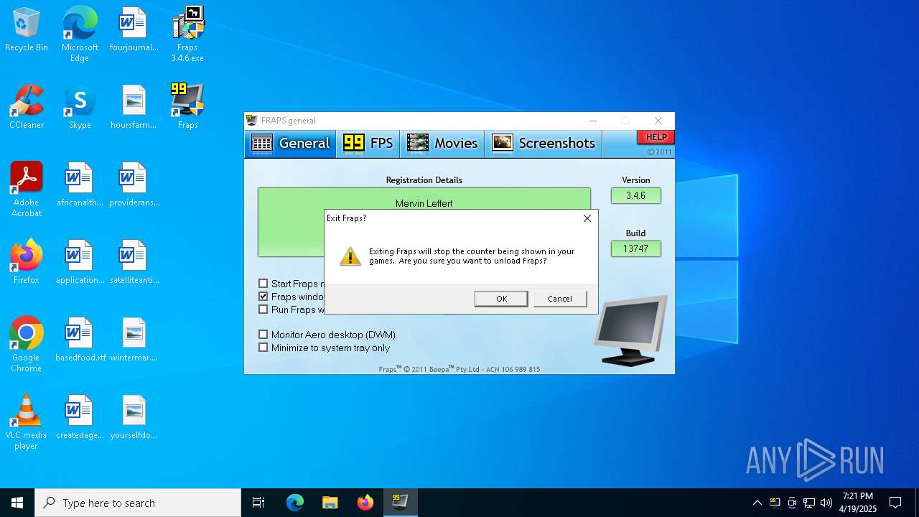The image size is (919, 517).
Task: Open Adobe Acrobat desktop shortcut
Action: pos(27,190)
